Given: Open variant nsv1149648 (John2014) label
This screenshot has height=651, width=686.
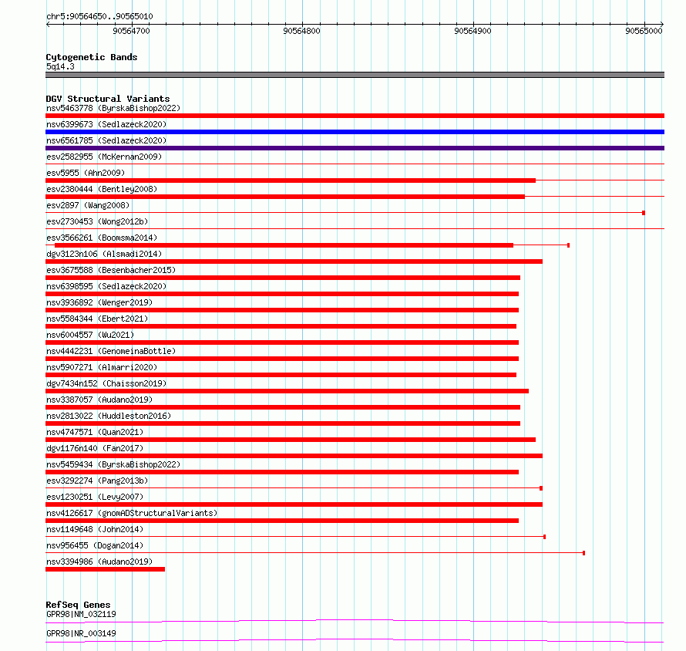Looking at the screenshot, I should (x=95, y=529).
